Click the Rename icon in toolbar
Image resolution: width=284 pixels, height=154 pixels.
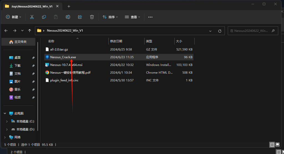coord(68,17)
